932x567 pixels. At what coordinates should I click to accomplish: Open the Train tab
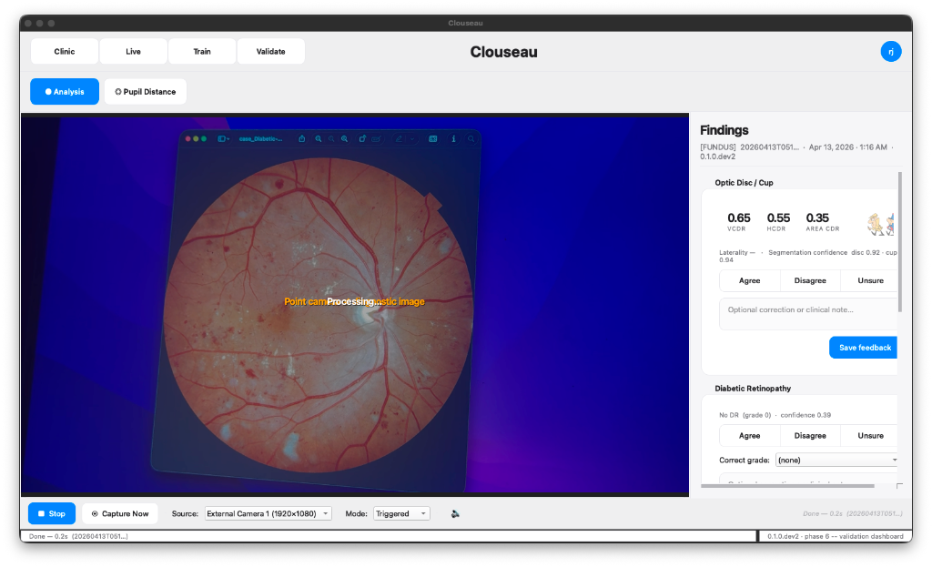point(201,51)
